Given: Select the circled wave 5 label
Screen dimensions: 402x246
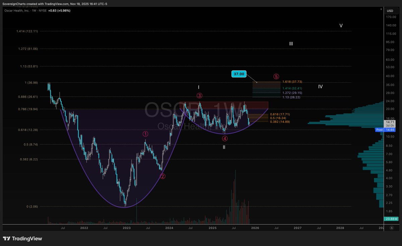Looking at the screenshot, I should point(276,77).
